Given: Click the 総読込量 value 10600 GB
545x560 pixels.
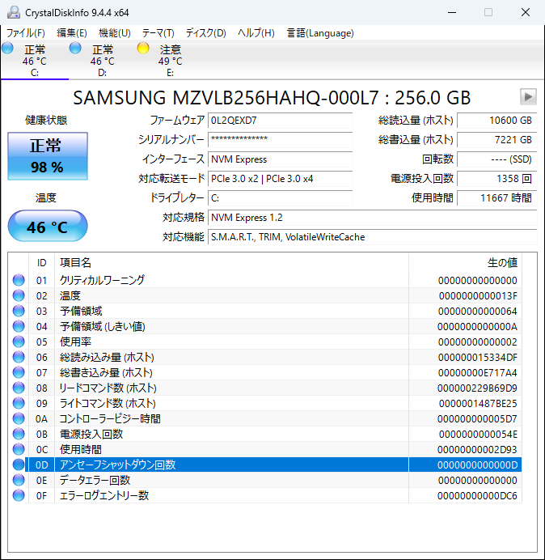Looking at the screenshot, I should pos(496,121).
